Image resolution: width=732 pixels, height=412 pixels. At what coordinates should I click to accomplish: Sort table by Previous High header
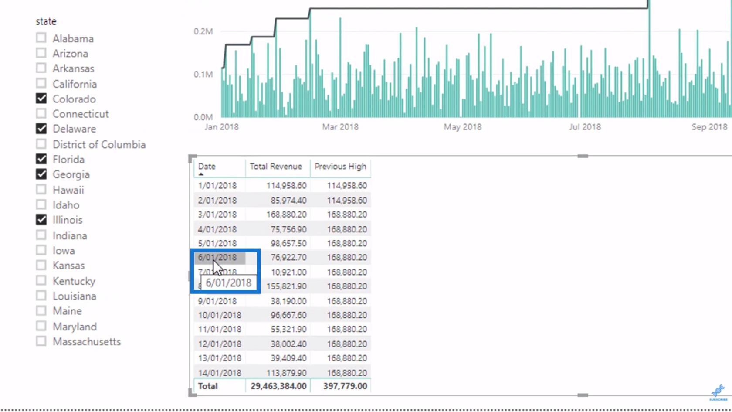click(340, 167)
